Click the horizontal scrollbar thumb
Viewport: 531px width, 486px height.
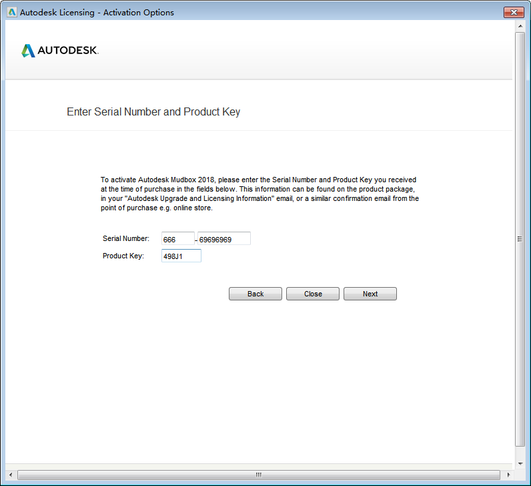click(x=259, y=475)
